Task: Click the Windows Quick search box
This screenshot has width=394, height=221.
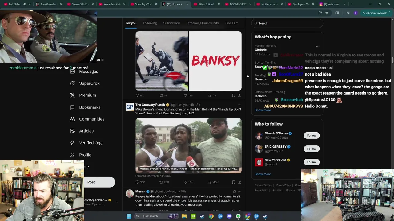Action: pos(157,216)
